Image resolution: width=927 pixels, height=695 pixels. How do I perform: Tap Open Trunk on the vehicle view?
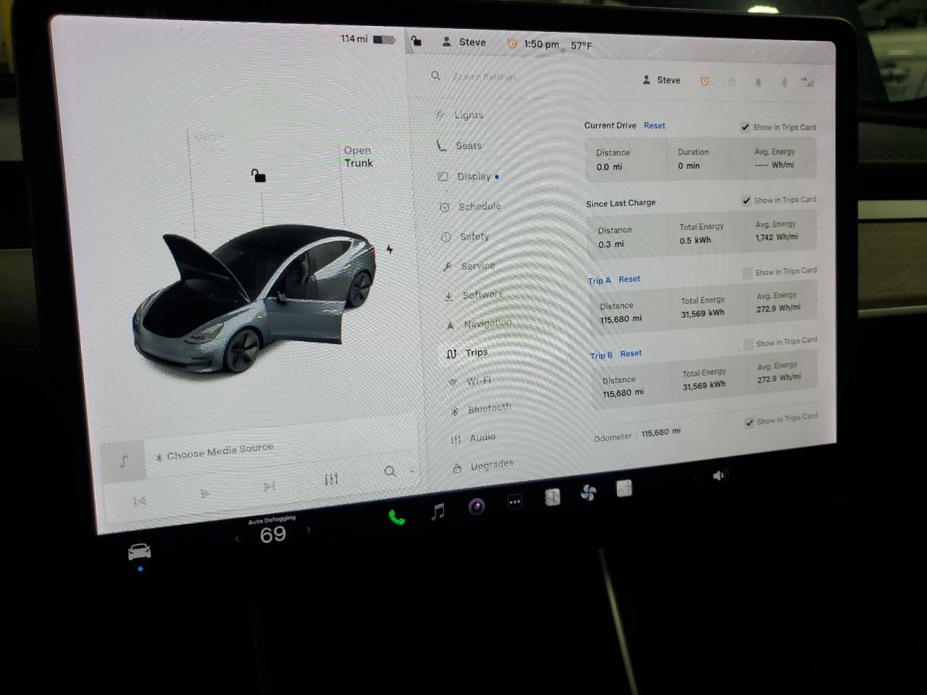click(x=358, y=156)
